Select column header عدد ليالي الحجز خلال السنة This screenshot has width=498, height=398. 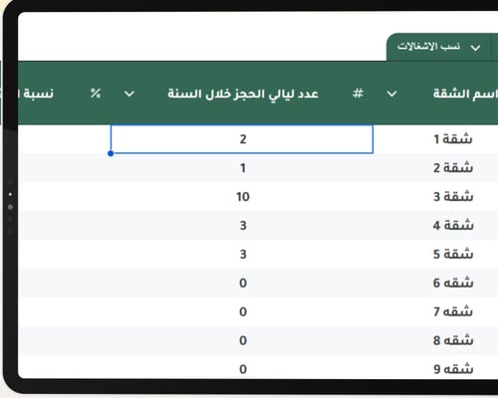[x=243, y=94]
